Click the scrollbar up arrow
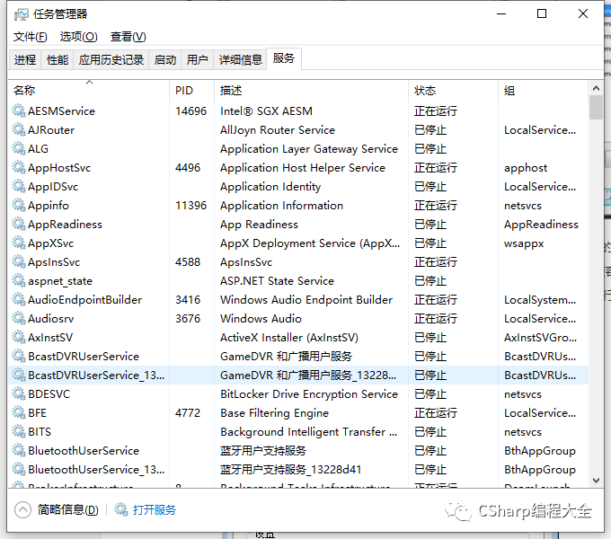Image resolution: width=611 pixels, height=539 pixels. coord(596,88)
